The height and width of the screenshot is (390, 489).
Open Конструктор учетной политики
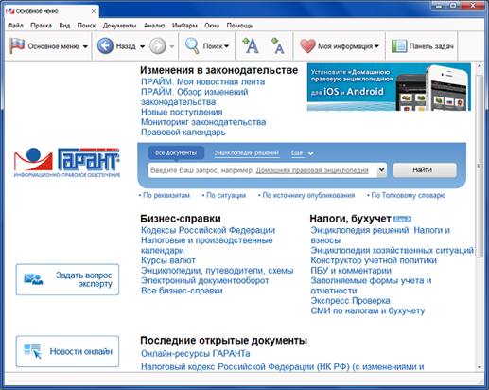click(374, 260)
